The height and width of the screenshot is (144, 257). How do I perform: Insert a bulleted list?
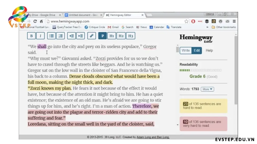(x=51, y=36)
